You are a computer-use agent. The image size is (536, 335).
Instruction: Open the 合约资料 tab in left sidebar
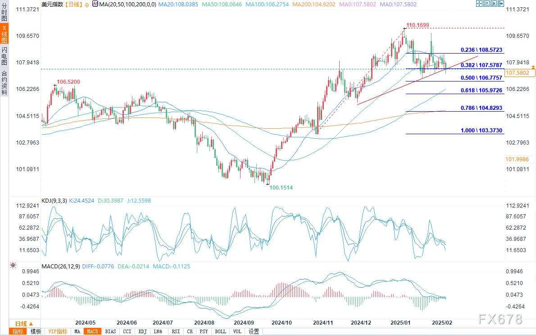(4, 82)
